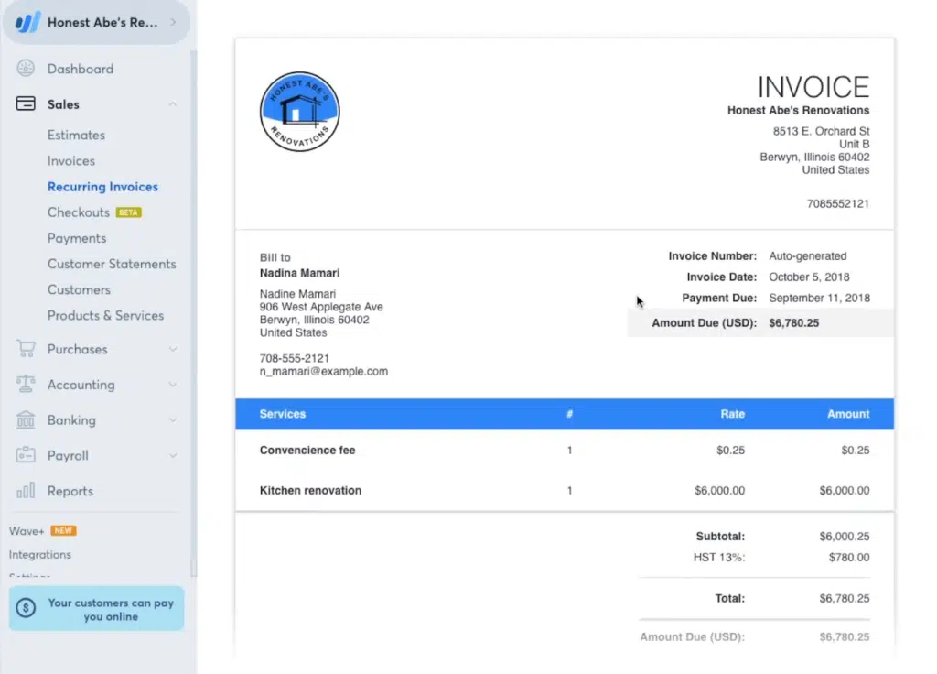
Task: Open the Honest Abe's business switcher
Action: pyautogui.click(x=102, y=23)
